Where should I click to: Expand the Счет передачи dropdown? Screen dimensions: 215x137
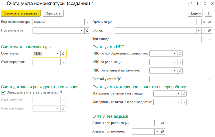58,62
